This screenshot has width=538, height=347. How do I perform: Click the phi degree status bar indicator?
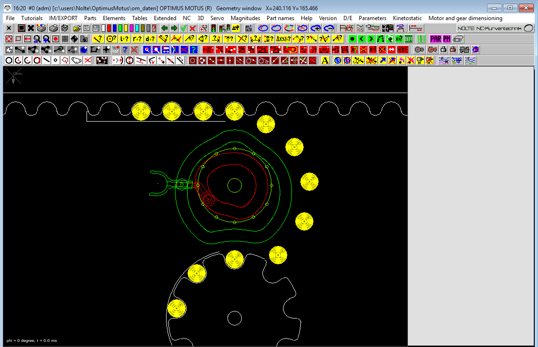[x=19, y=340]
